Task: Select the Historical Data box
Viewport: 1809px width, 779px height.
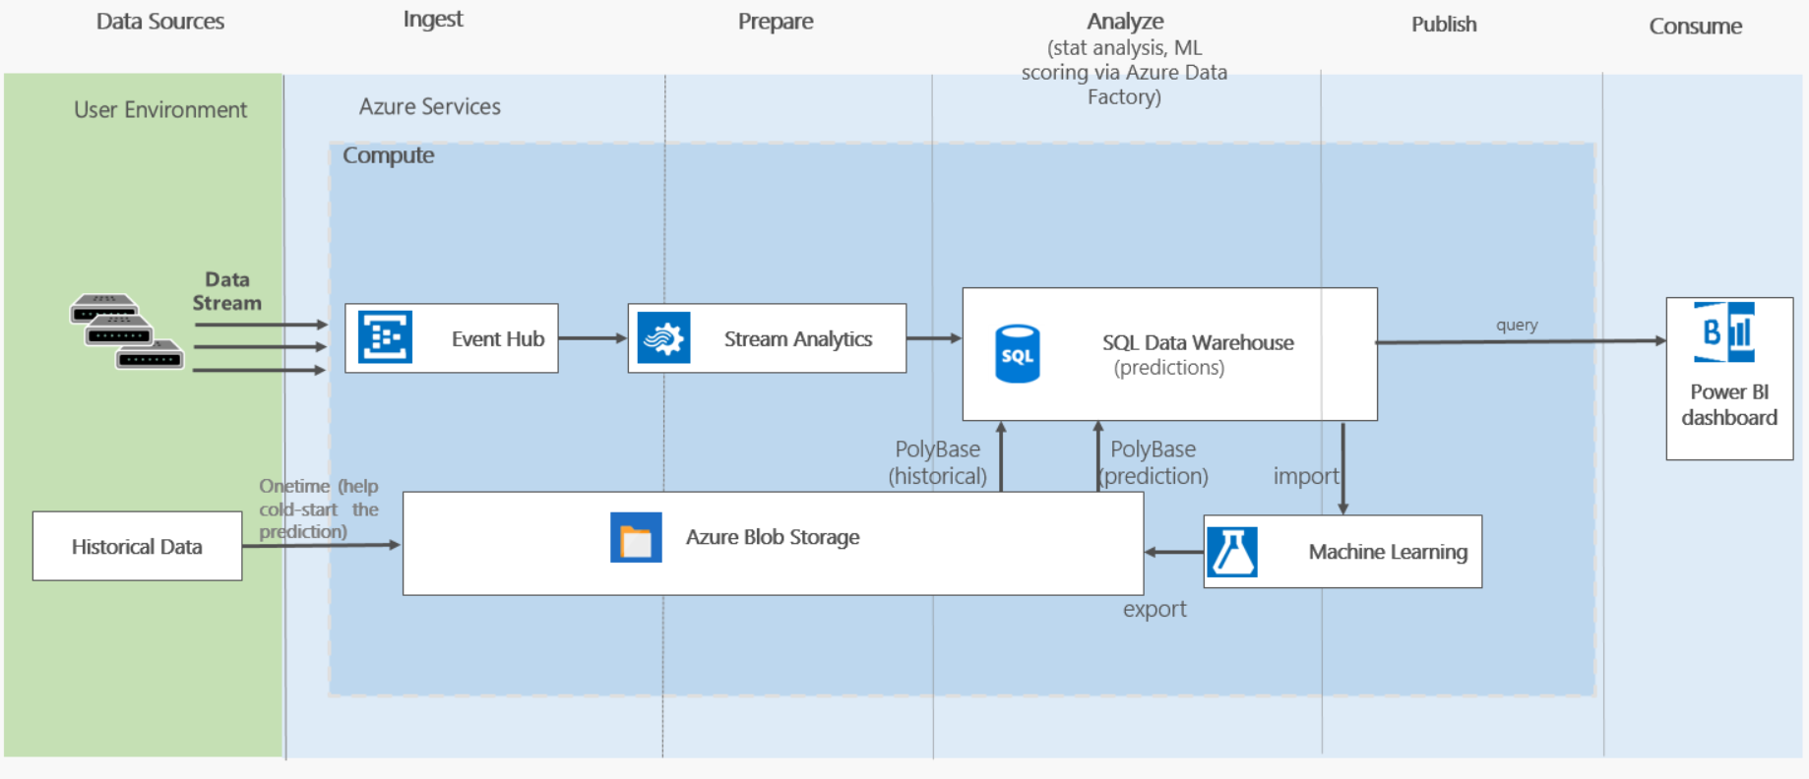Action: [x=138, y=546]
